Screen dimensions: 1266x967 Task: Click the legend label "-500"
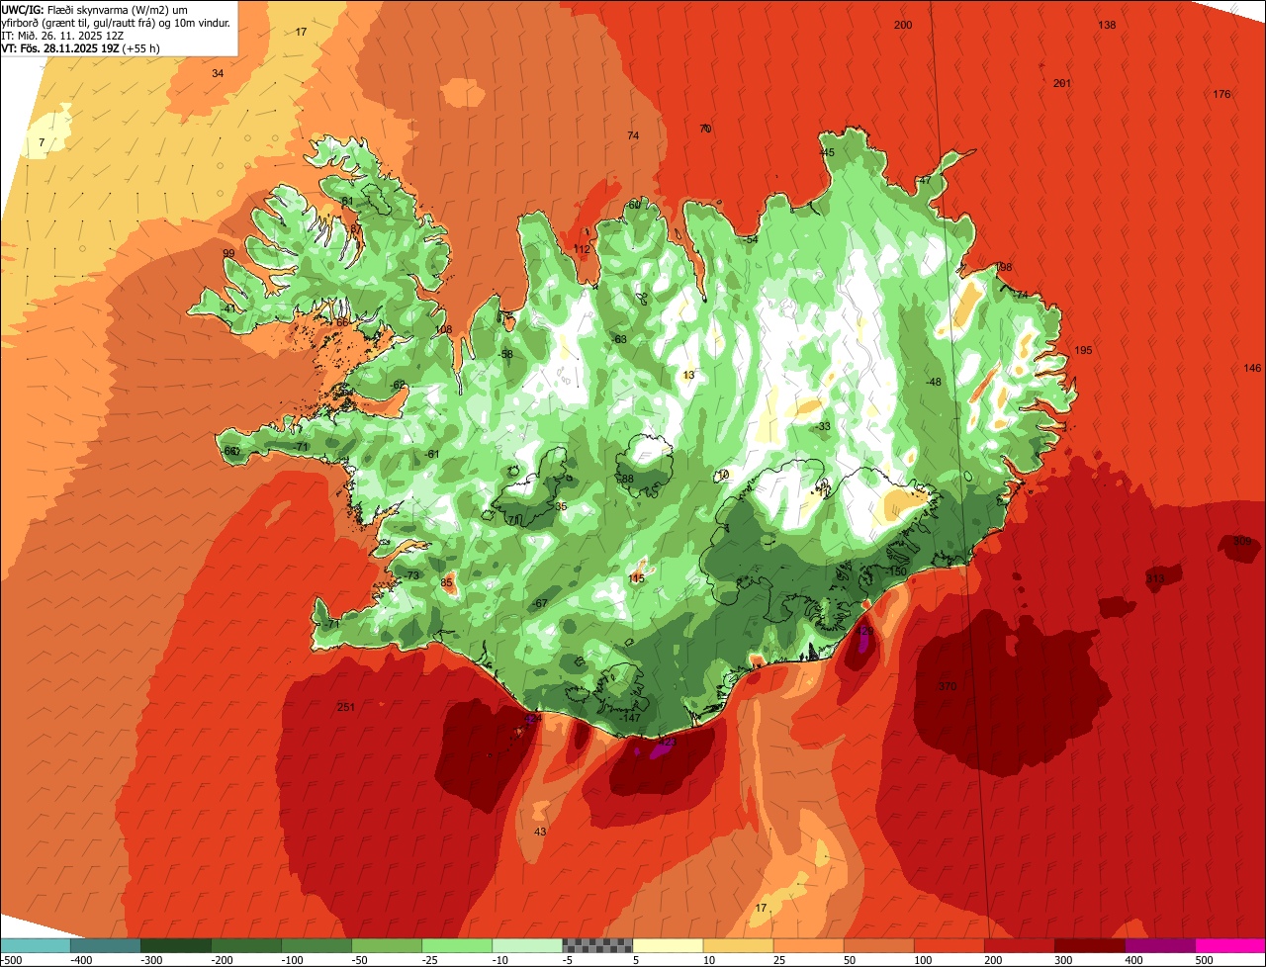click(12, 960)
